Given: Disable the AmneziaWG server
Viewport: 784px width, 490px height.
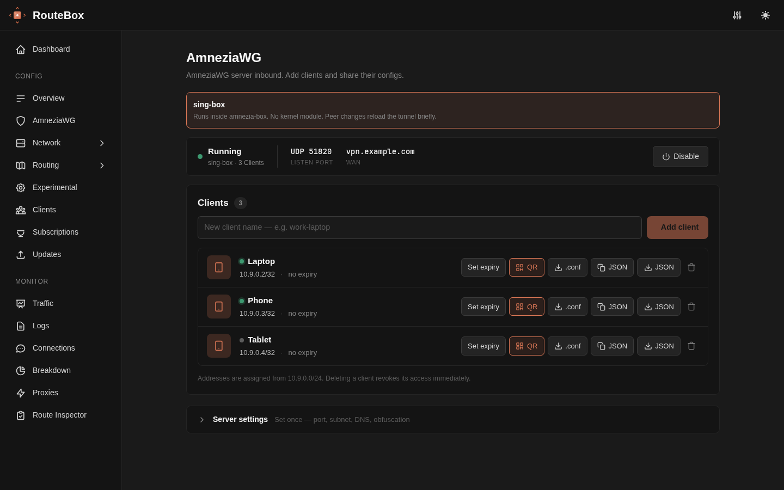Looking at the screenshot, I should point(681,157).
